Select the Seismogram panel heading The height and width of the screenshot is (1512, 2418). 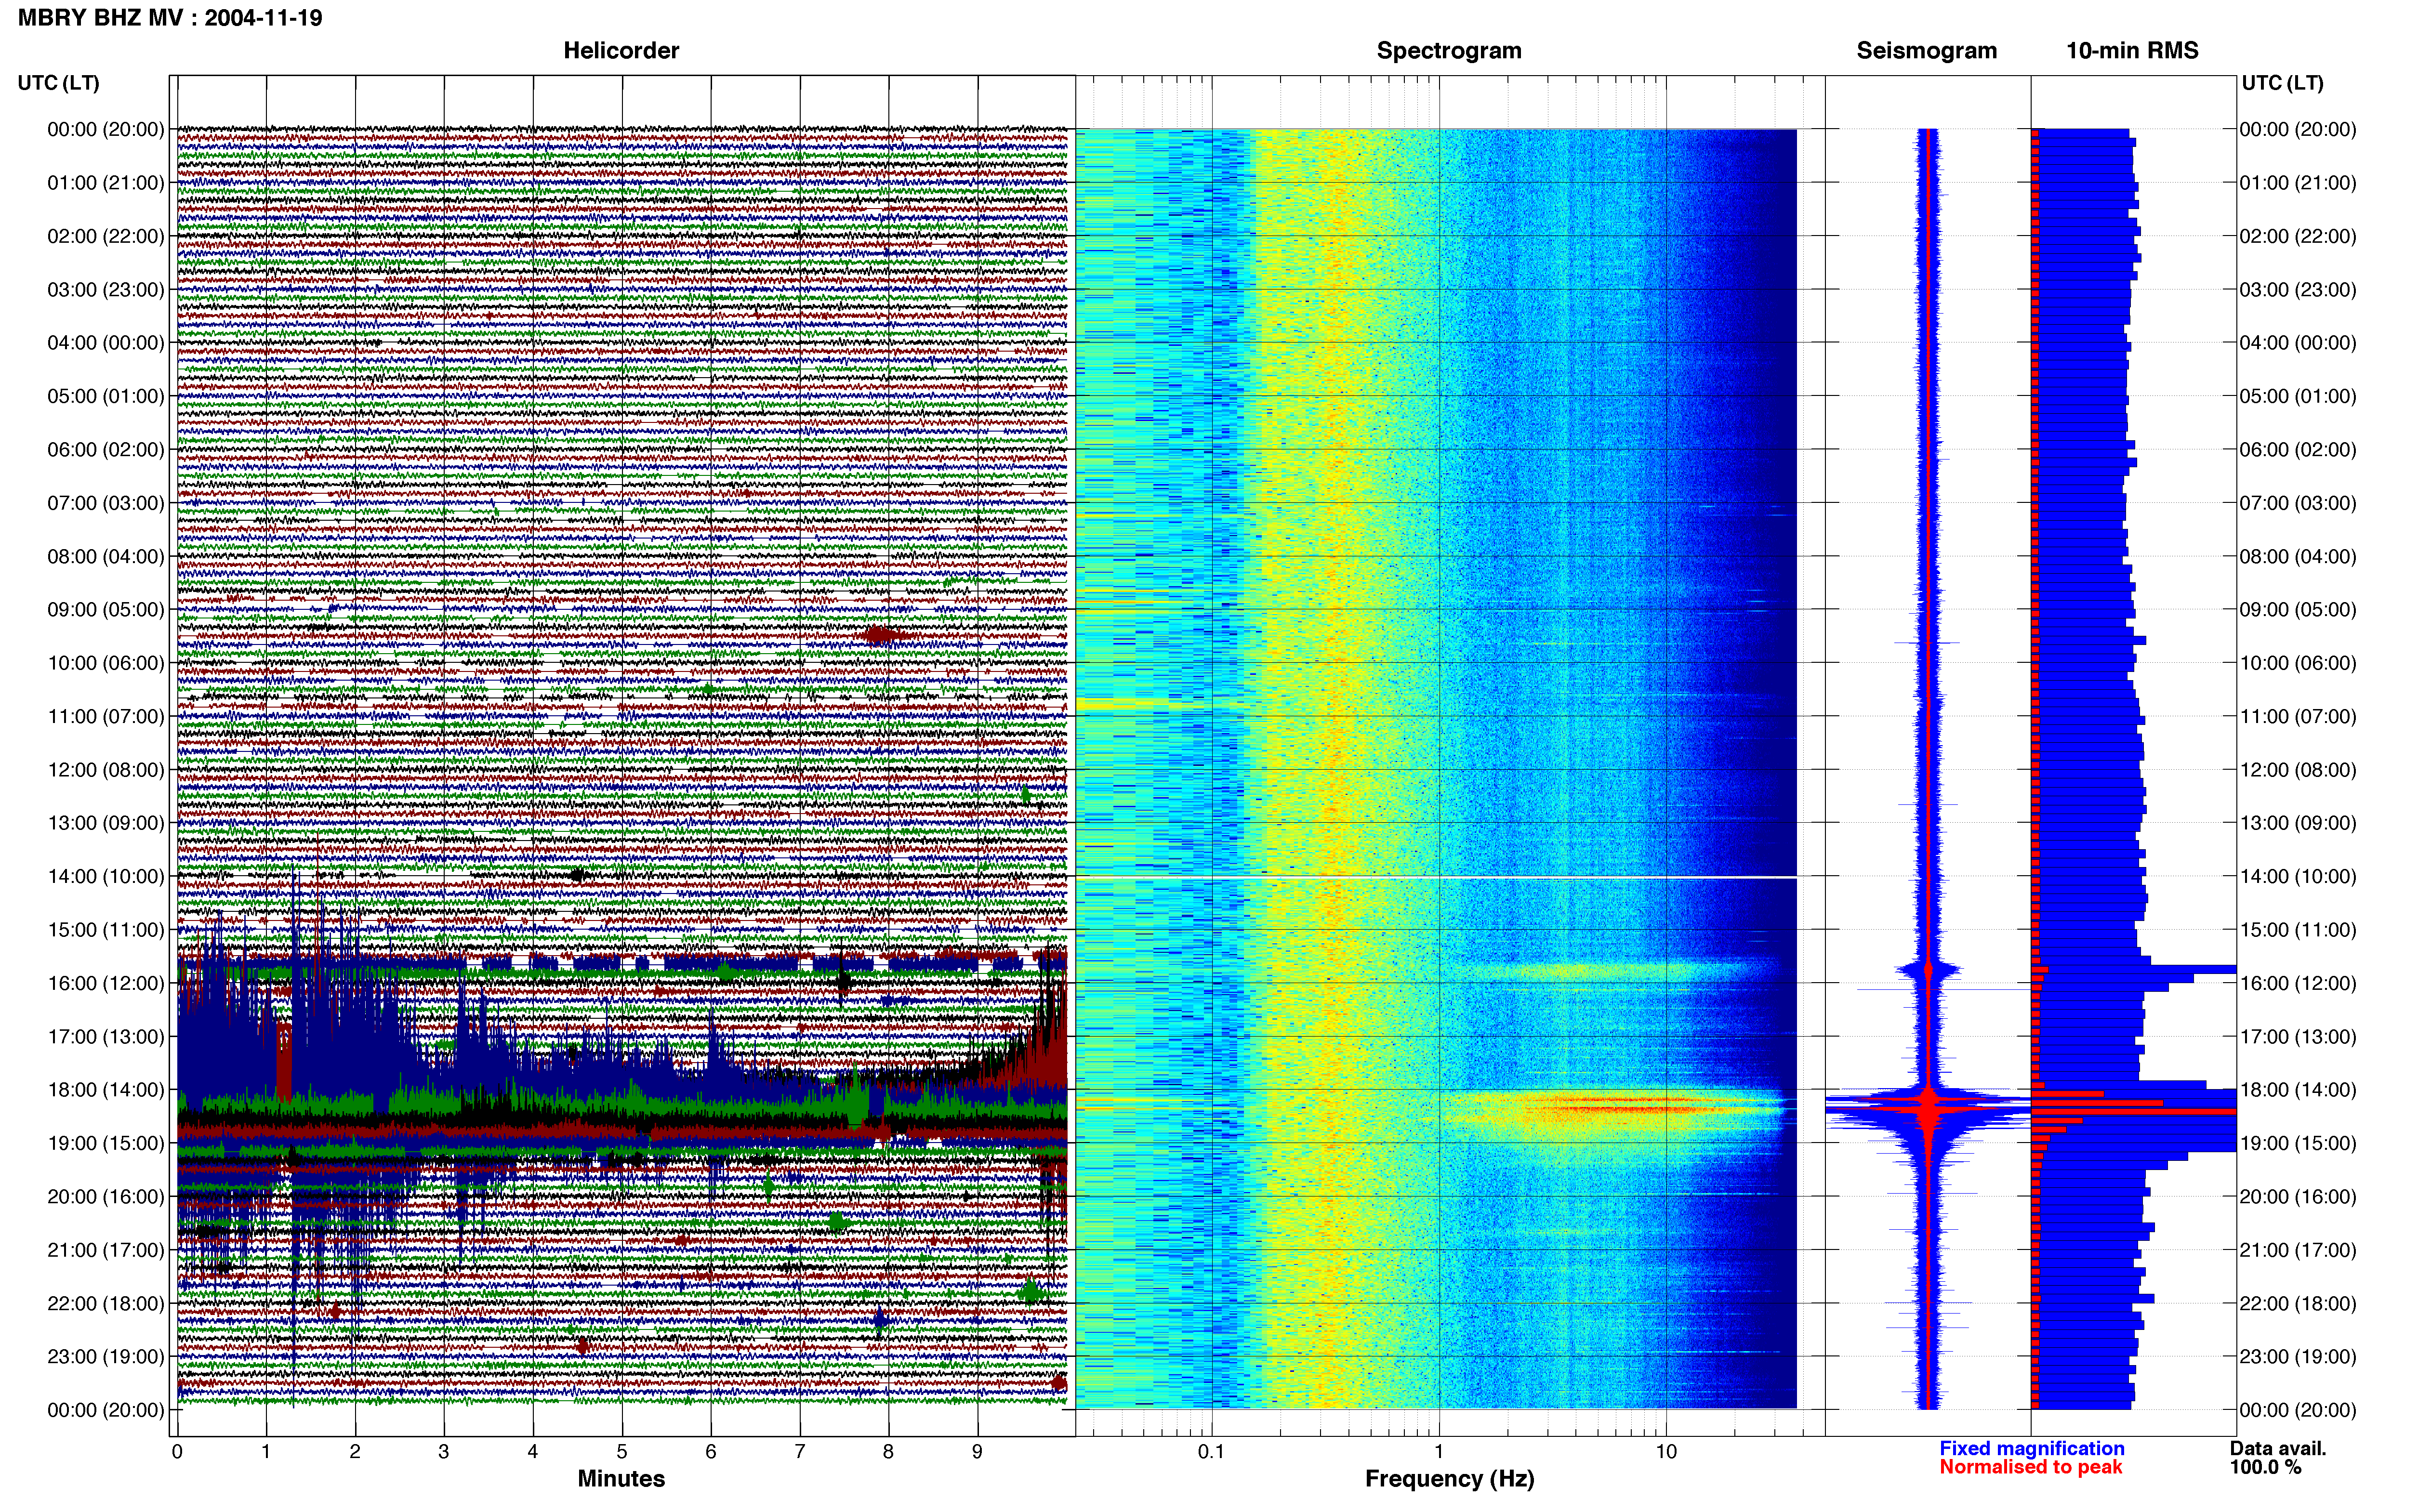[x=1927, y=50]
